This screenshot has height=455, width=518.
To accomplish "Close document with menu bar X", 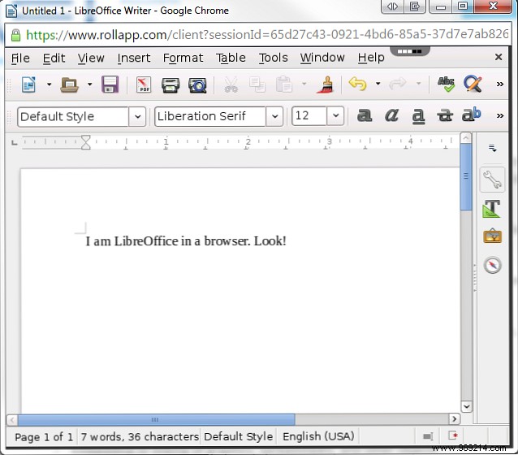I will (x=499, y=57).
